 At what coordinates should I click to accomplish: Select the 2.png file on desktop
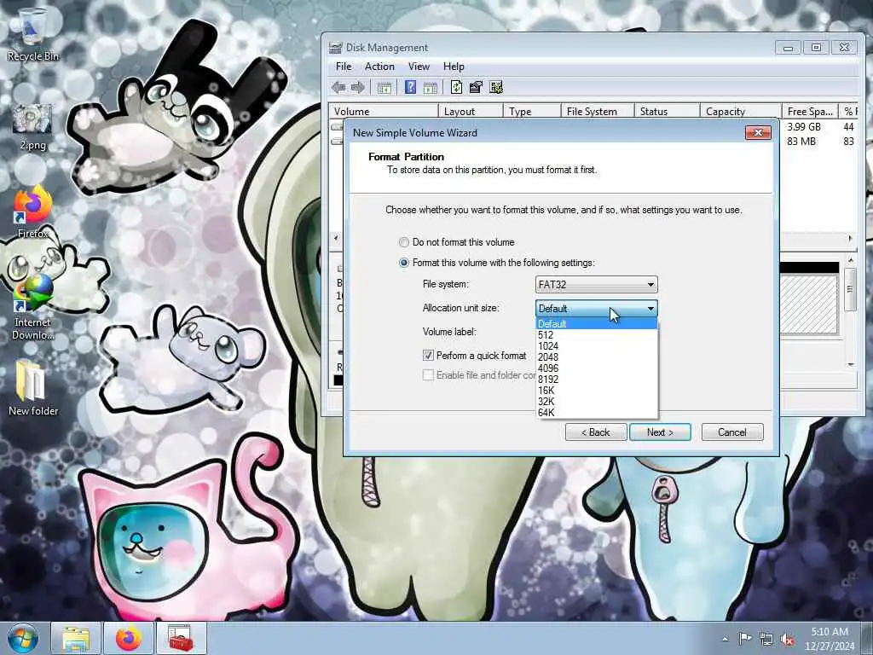[33, 127]
